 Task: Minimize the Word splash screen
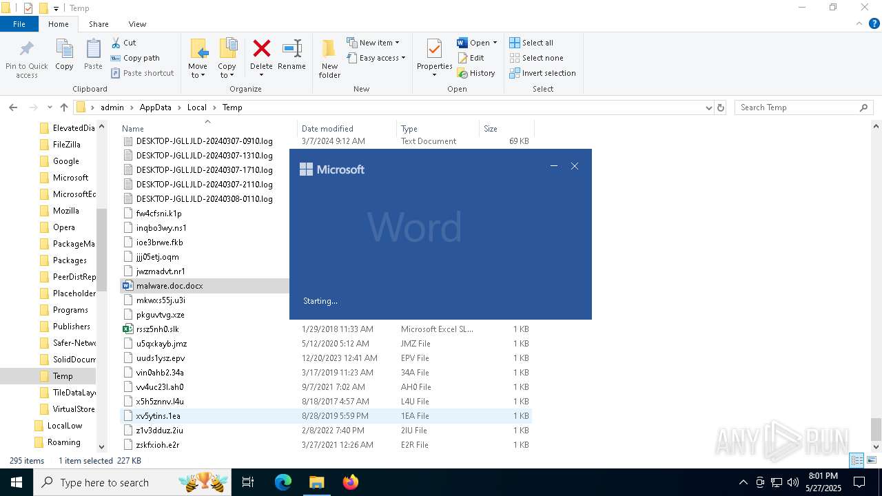(554, 166)
